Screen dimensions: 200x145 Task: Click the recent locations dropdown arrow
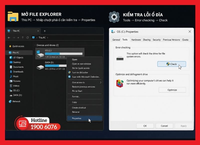(18, 37)
